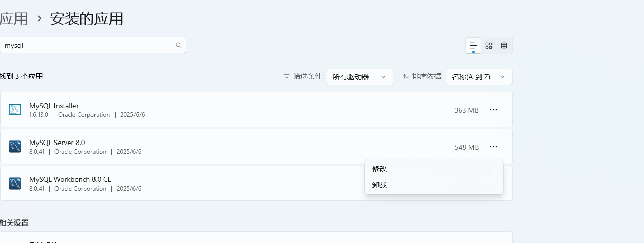The image size is (644, 243).
Task: Click the filter icon beside 筛选条件
Action: (287, 76)
